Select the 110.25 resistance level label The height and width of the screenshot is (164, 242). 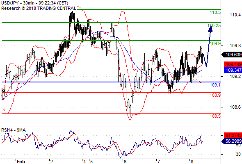(x=214, y=25)
